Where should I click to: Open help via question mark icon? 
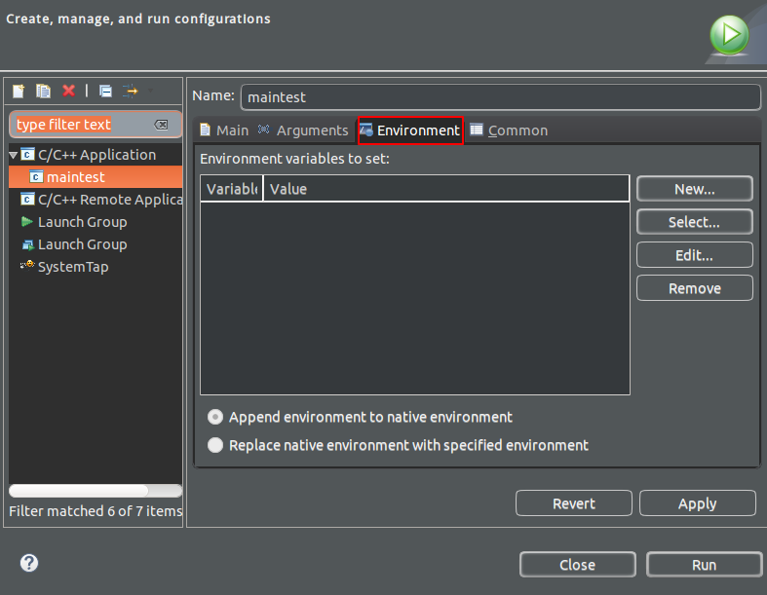click(29, 563)
